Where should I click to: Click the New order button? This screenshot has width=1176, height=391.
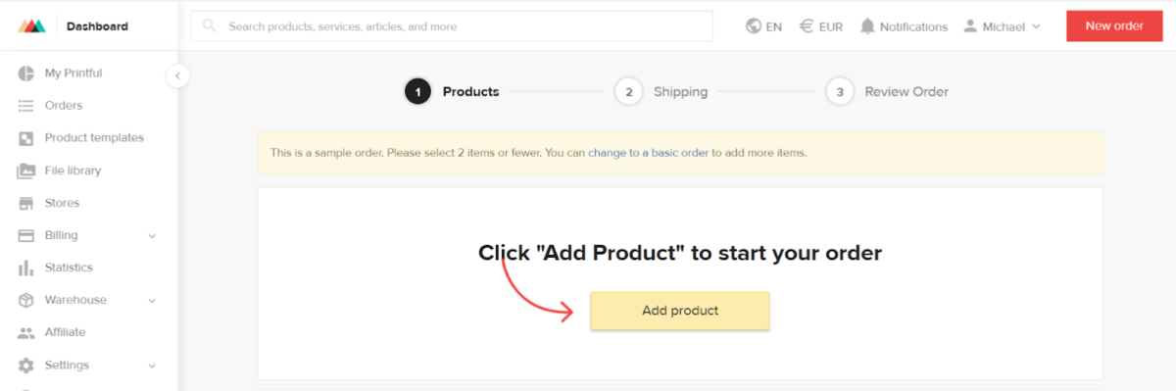1114,25
